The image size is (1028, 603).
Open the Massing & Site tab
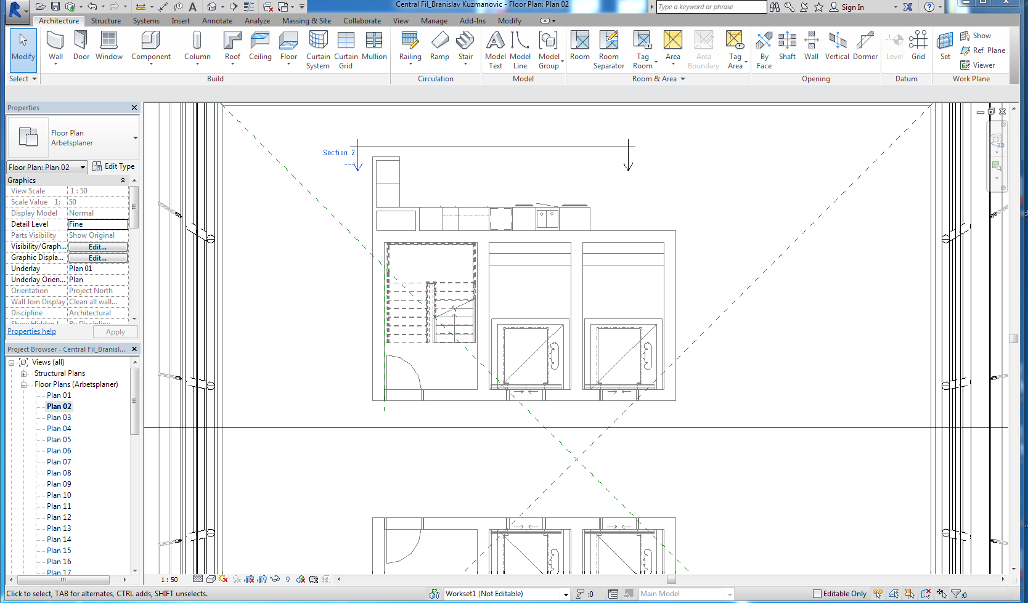tap(306, 21)
